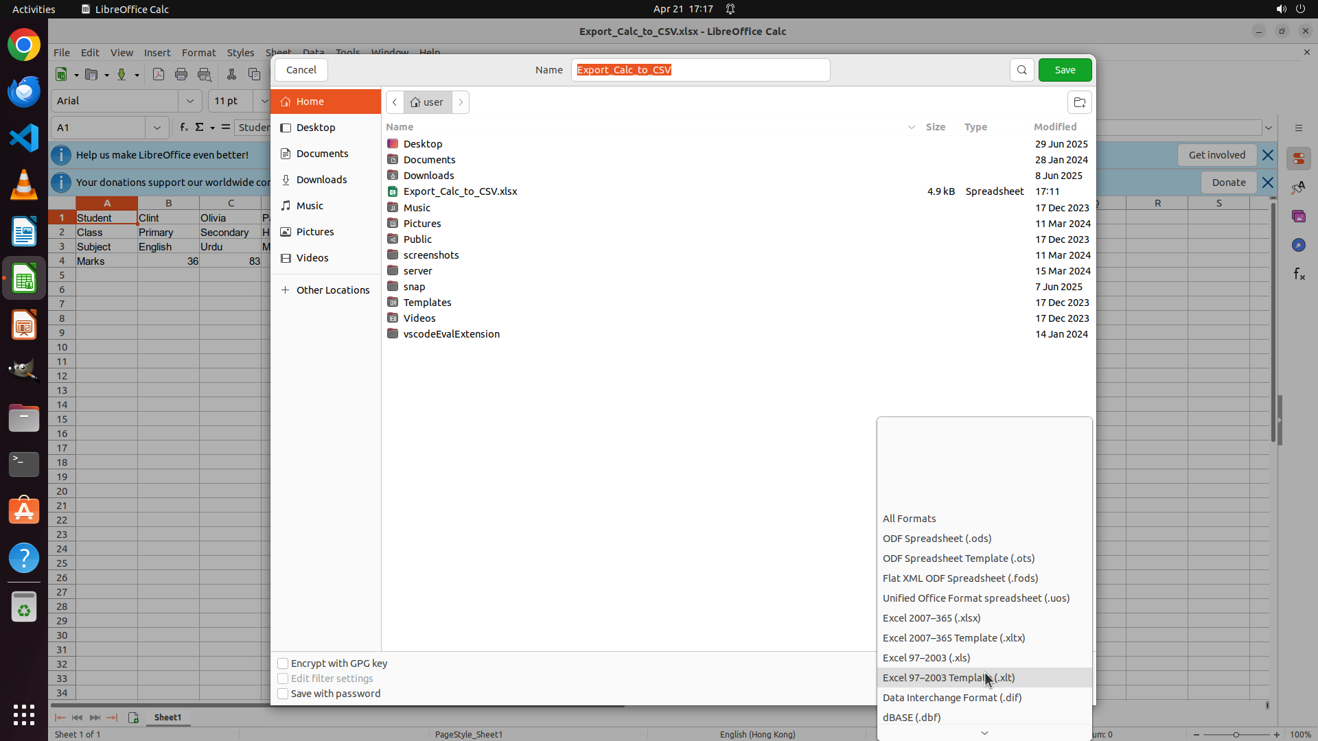Enable Encrypt with GPG key checkbox
This screenshot has width=1318, height=741.
[283, 663]
